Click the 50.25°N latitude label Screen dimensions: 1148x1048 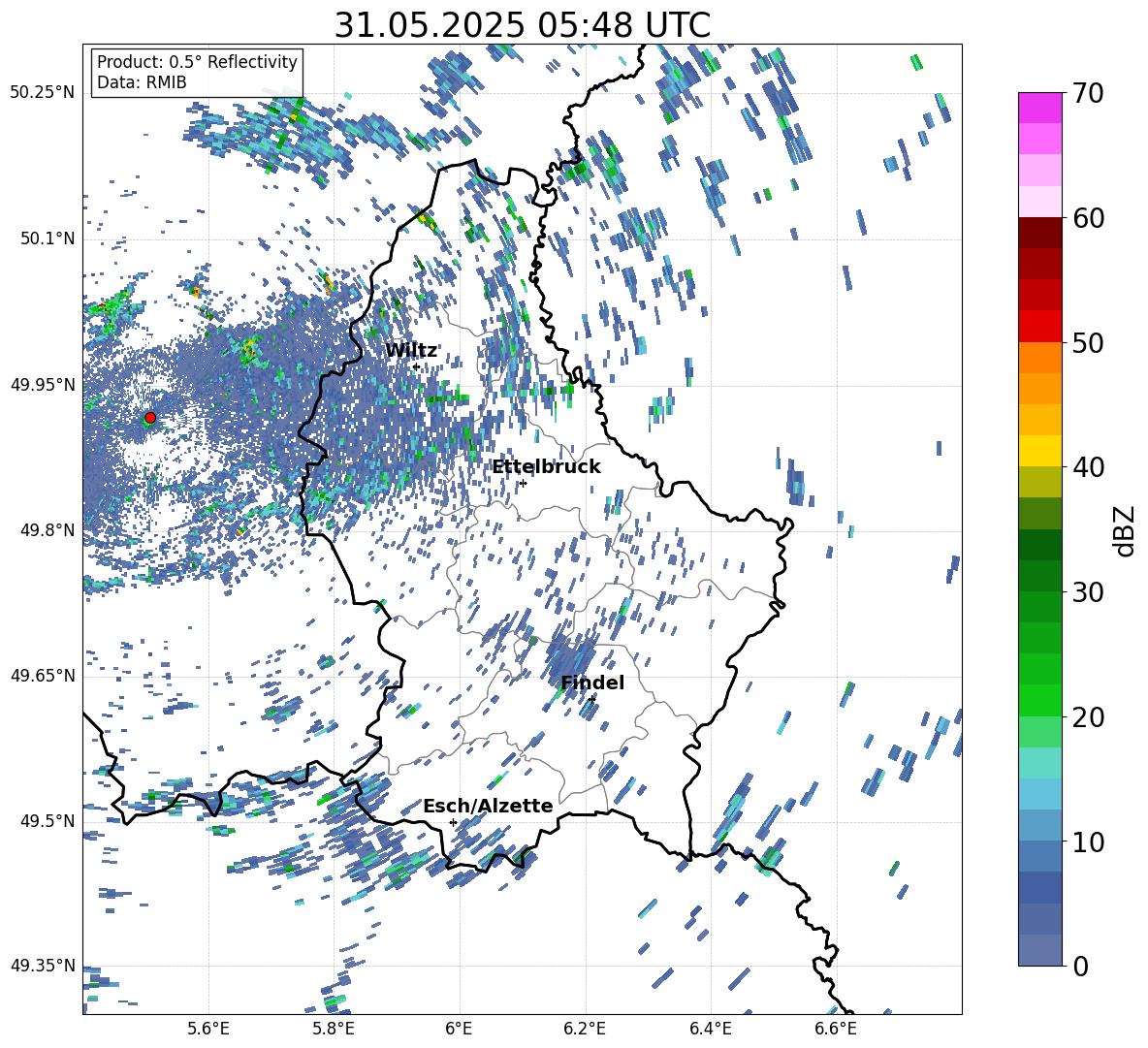(43, 92)
